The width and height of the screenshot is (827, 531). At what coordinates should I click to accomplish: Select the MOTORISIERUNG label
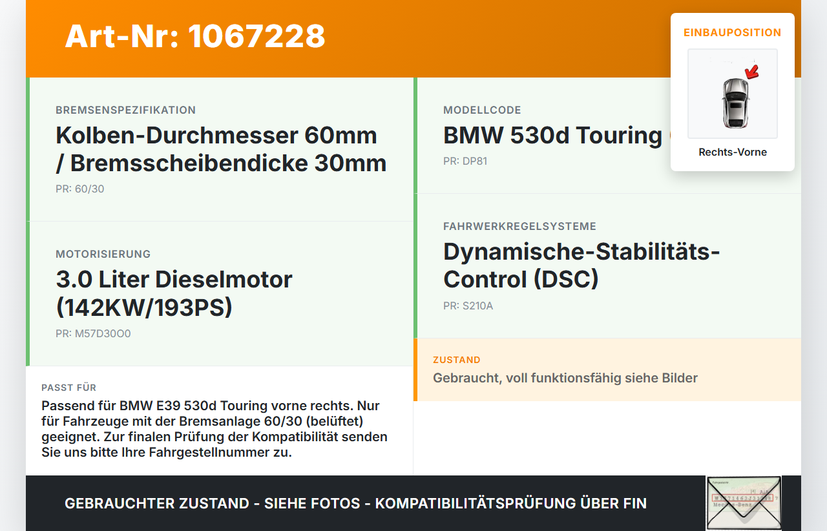pyautogui.click(x=103, y=255)
